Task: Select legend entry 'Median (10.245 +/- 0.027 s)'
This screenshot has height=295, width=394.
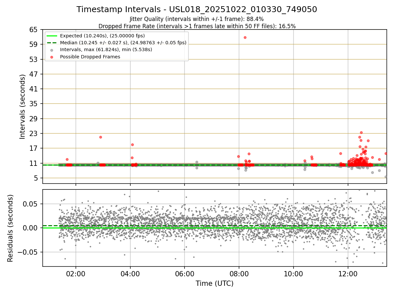Action: (123, 43)
